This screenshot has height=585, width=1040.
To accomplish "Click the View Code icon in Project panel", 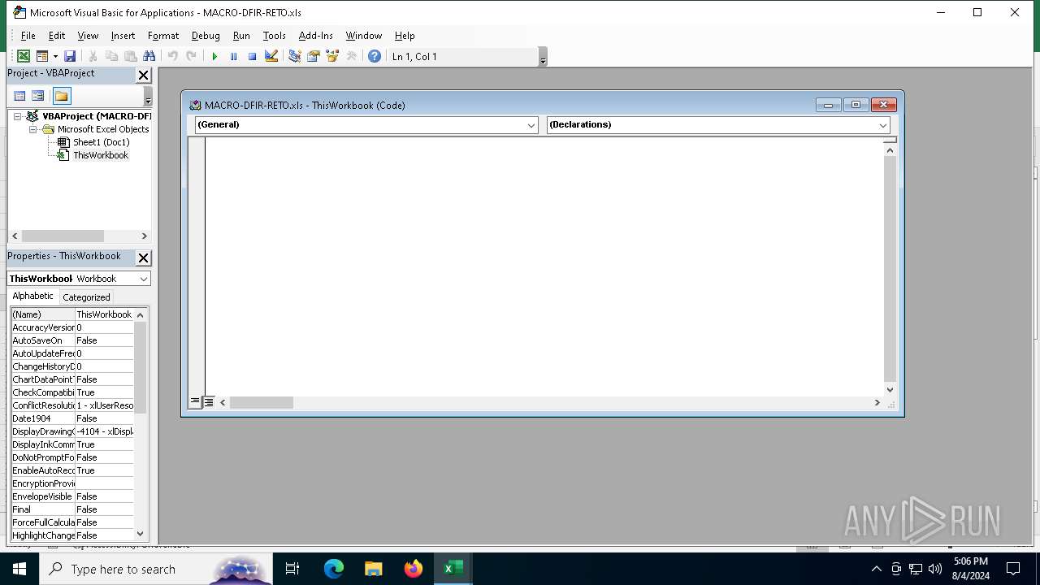I will point(19,96).
